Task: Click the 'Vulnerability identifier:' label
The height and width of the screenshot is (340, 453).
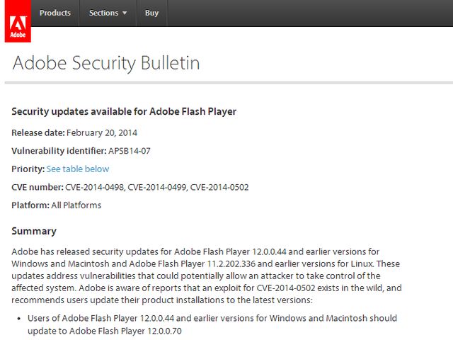Action: click(x=59, y=151)
